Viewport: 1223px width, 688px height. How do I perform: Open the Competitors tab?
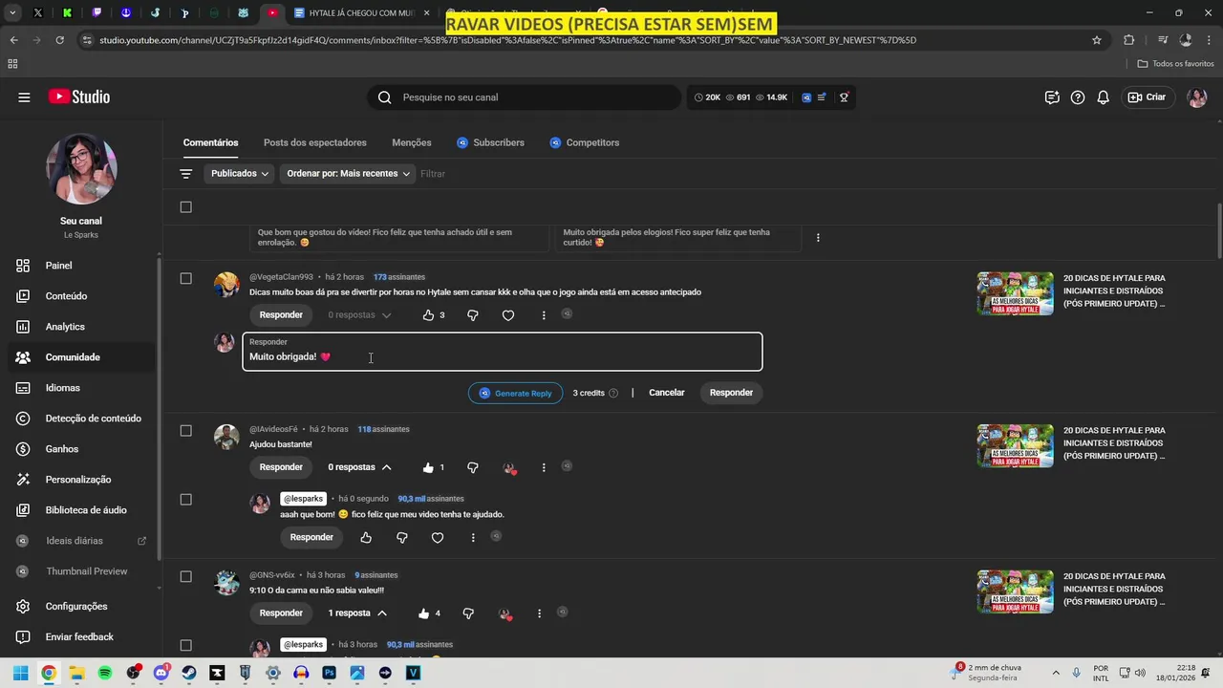click(x=584, y=142)
